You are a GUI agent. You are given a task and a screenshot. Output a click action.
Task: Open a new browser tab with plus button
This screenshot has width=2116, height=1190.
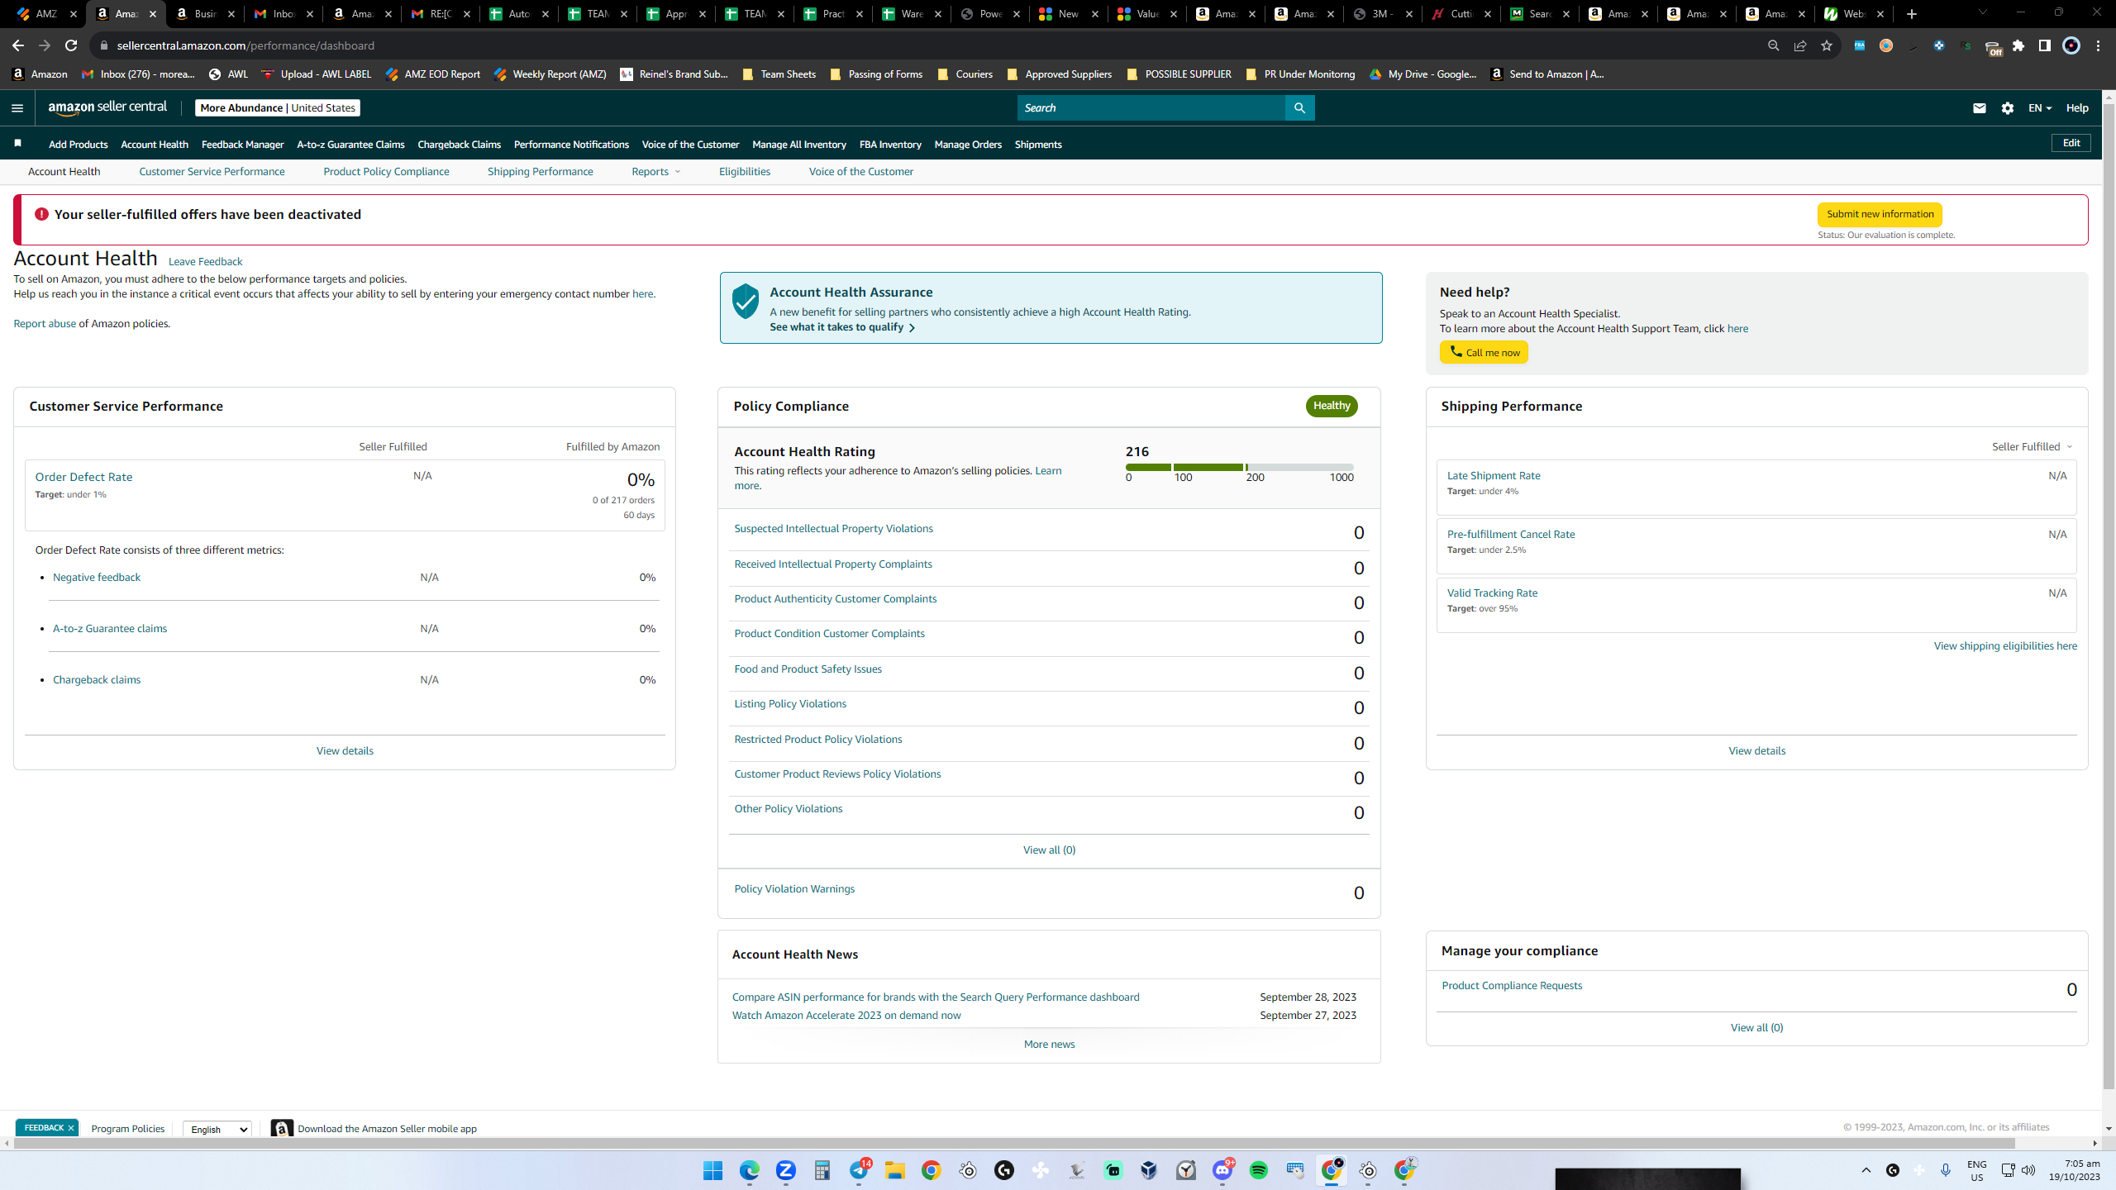pos(1912,14)
